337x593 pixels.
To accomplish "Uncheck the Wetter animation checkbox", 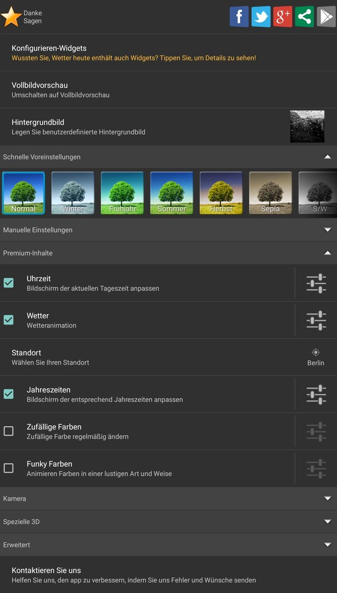I will click(x=9, y=320).
